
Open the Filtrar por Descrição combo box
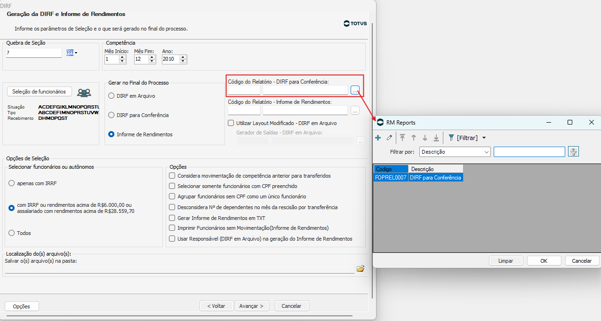(455, 152)
